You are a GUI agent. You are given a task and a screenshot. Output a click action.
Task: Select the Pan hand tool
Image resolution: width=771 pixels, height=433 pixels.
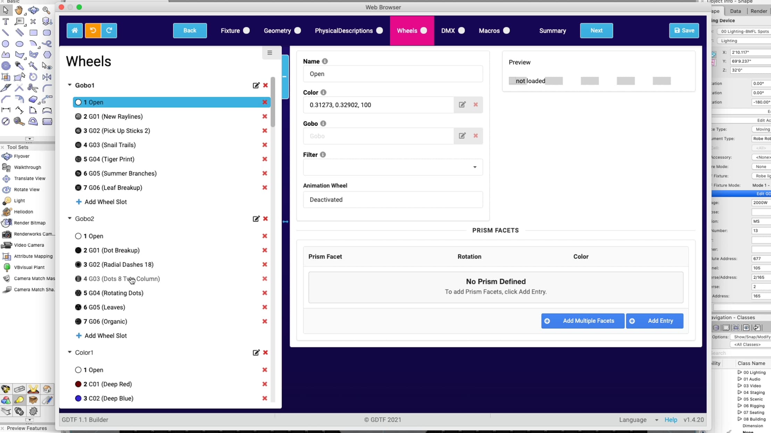(x=19, y=10)
